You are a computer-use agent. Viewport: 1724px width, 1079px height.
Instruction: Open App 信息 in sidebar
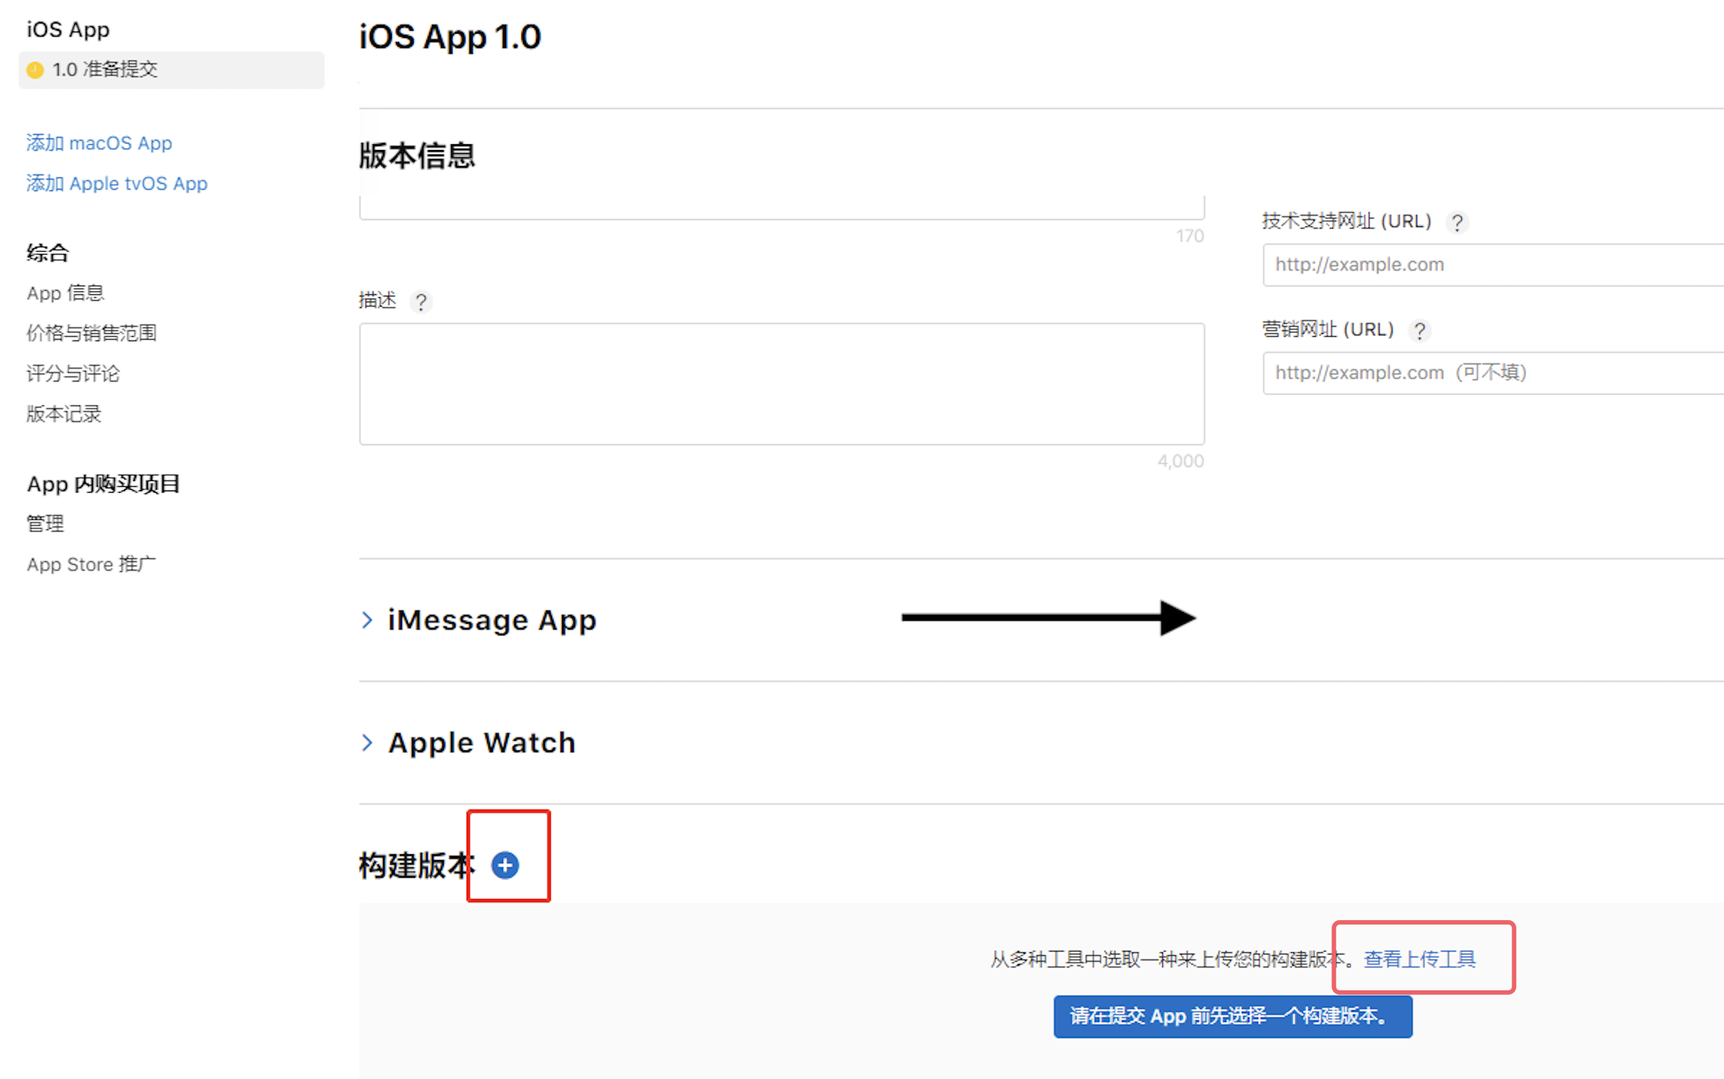pos(65,293)
